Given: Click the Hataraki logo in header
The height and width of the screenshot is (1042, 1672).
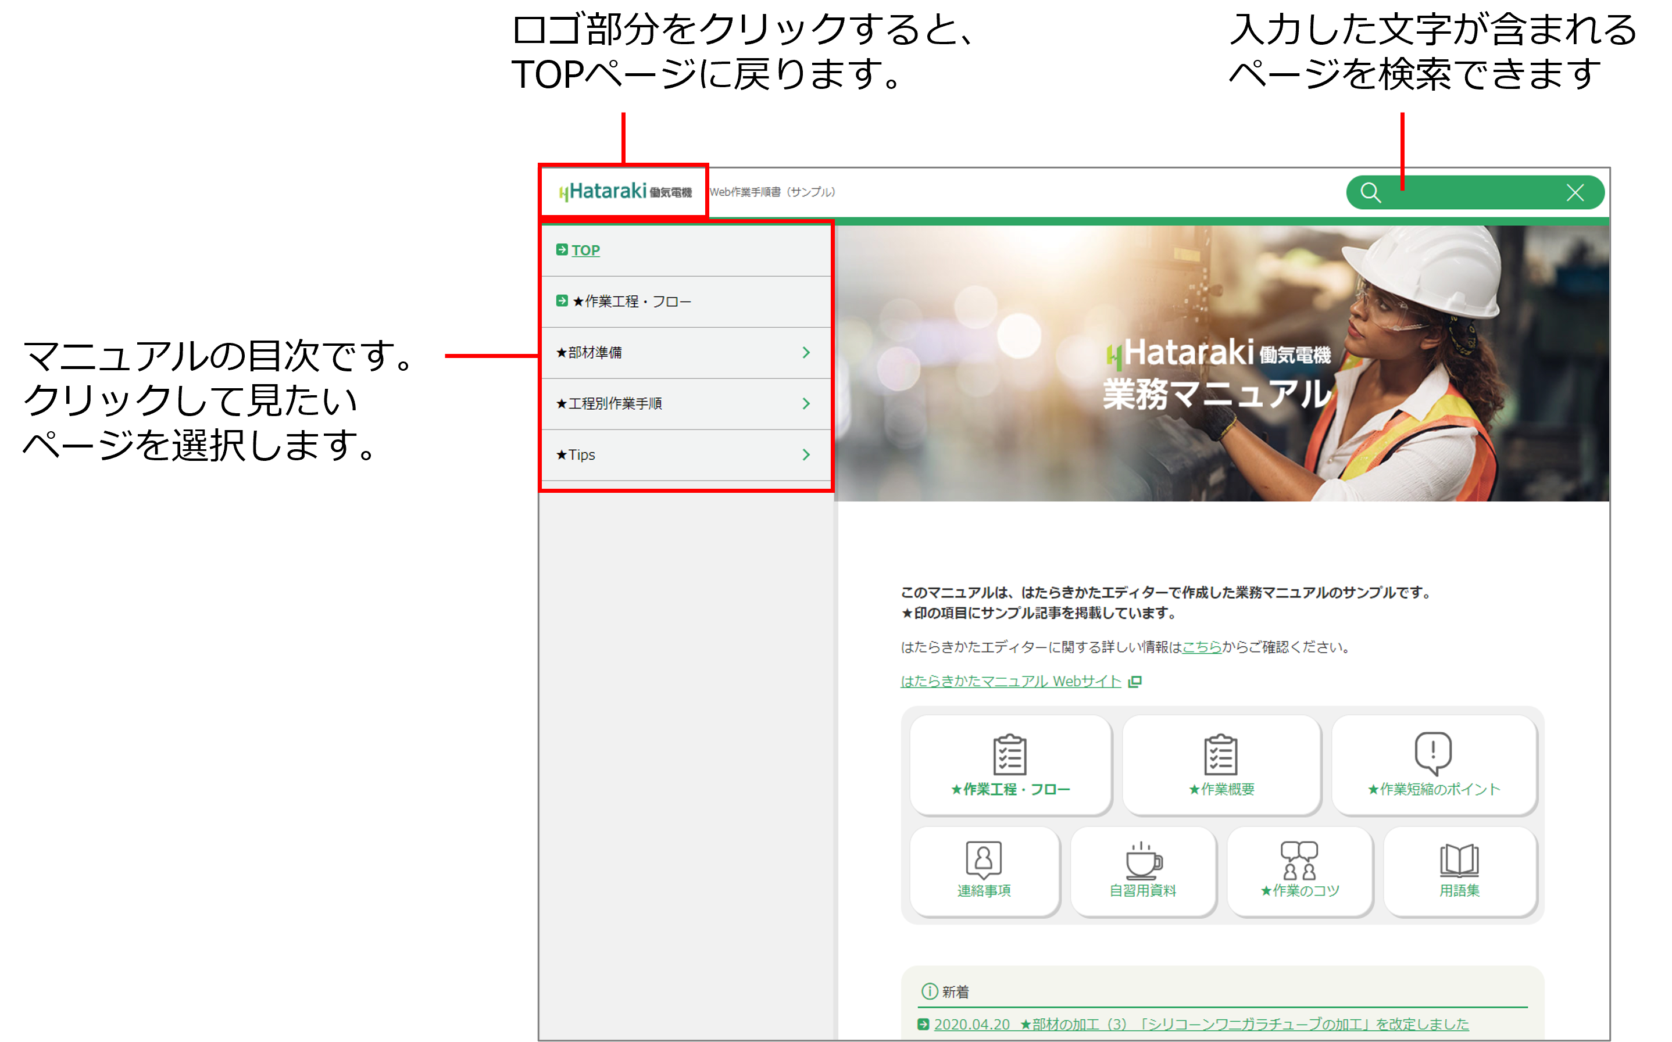Looking at the screenshot, I should pos(624,192).
